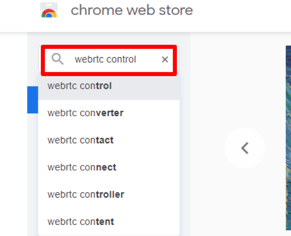Pick the 'webrtc connect' suggestion
This screenshot has width=291, height=236.
109,167
